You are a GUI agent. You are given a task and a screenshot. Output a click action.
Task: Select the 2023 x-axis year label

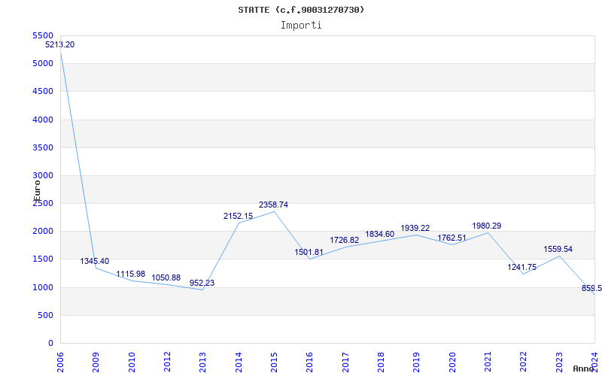(558, 360)
